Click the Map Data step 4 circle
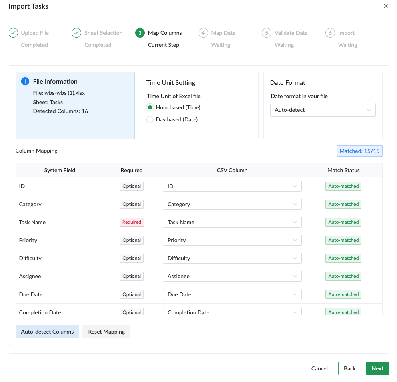397x382 pixels. click(203, 33)
